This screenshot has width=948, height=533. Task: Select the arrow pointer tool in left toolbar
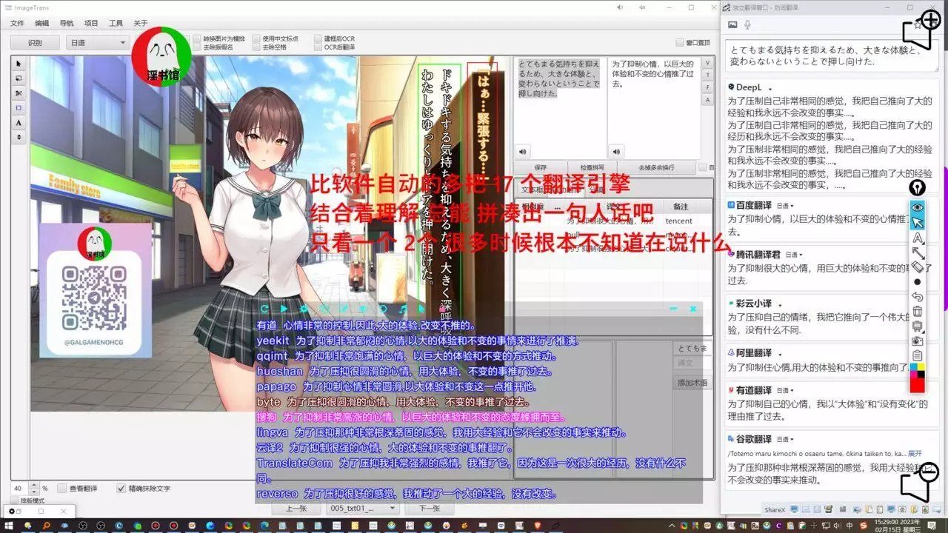19,64
